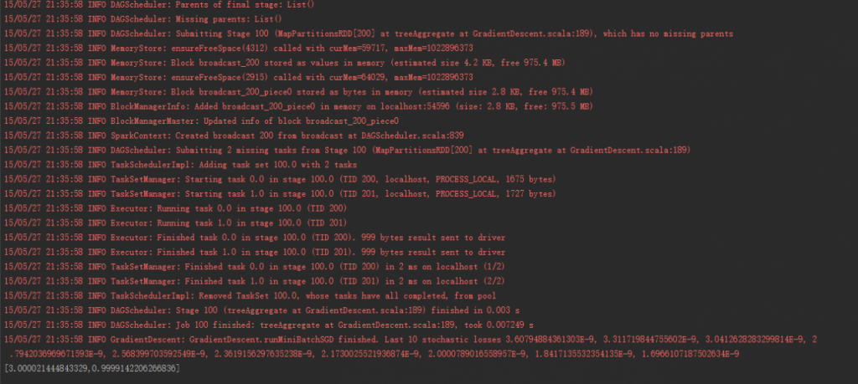Click 'Job 100 finished' took 0.007249 s line
858x384 pixels.
[269, 325]
